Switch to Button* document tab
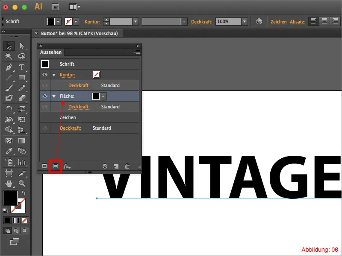 [x=80, y=33]
